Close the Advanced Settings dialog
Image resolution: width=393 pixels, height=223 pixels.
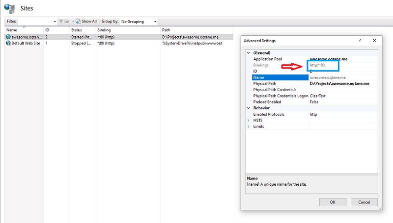click(x=374, y=41)
